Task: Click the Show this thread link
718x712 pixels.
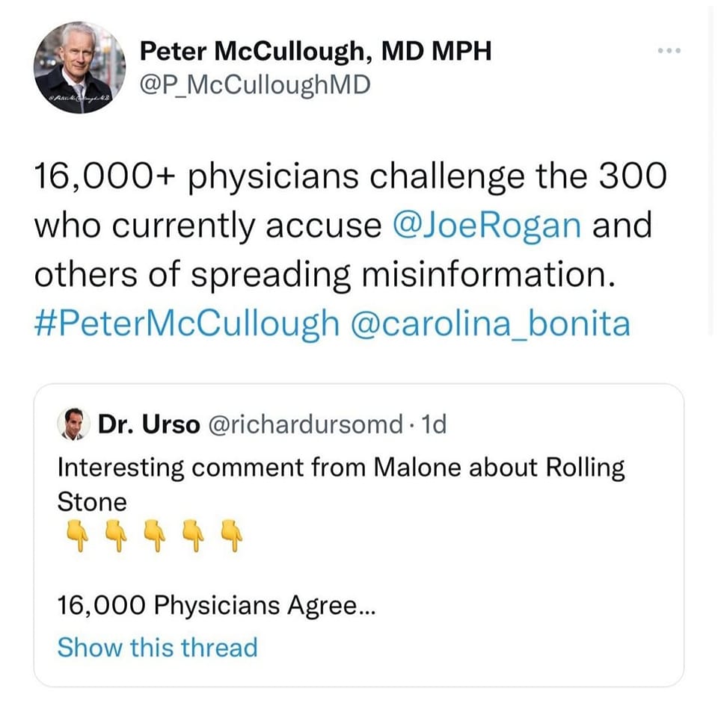Action: point(157,646)
